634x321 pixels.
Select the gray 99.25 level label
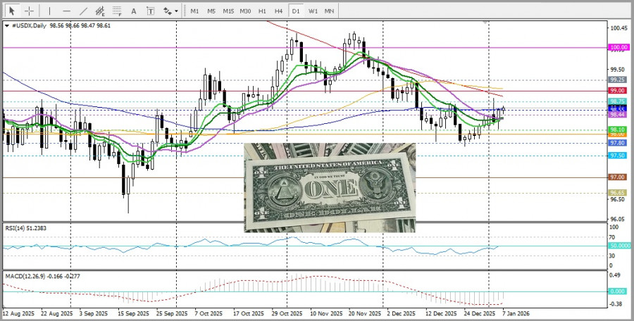617,80
